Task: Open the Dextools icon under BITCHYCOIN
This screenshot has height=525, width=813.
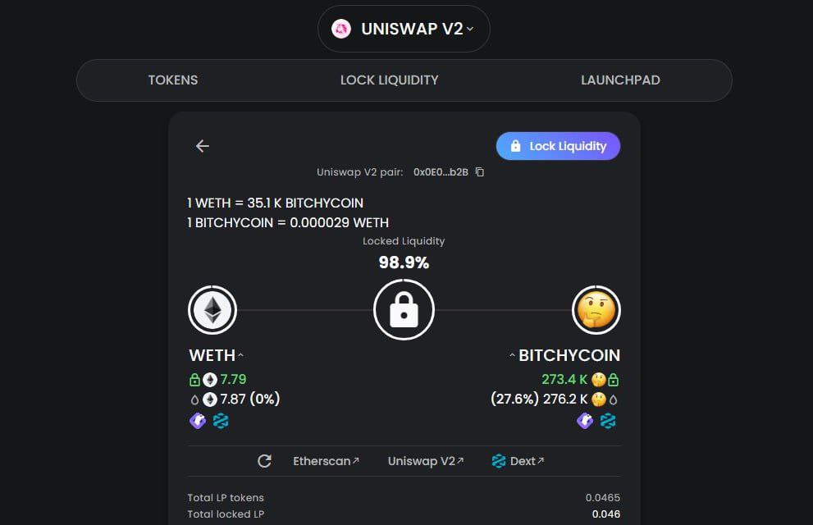Action: [x=608, y=421]
